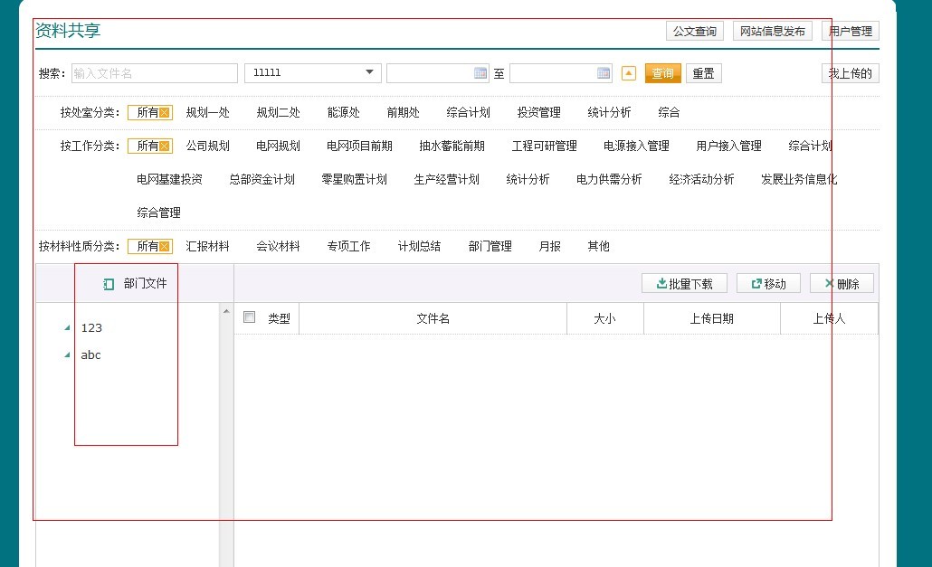Click the 重置 reset button
Viewport: 932px width, 567px height.
(703, 73)
